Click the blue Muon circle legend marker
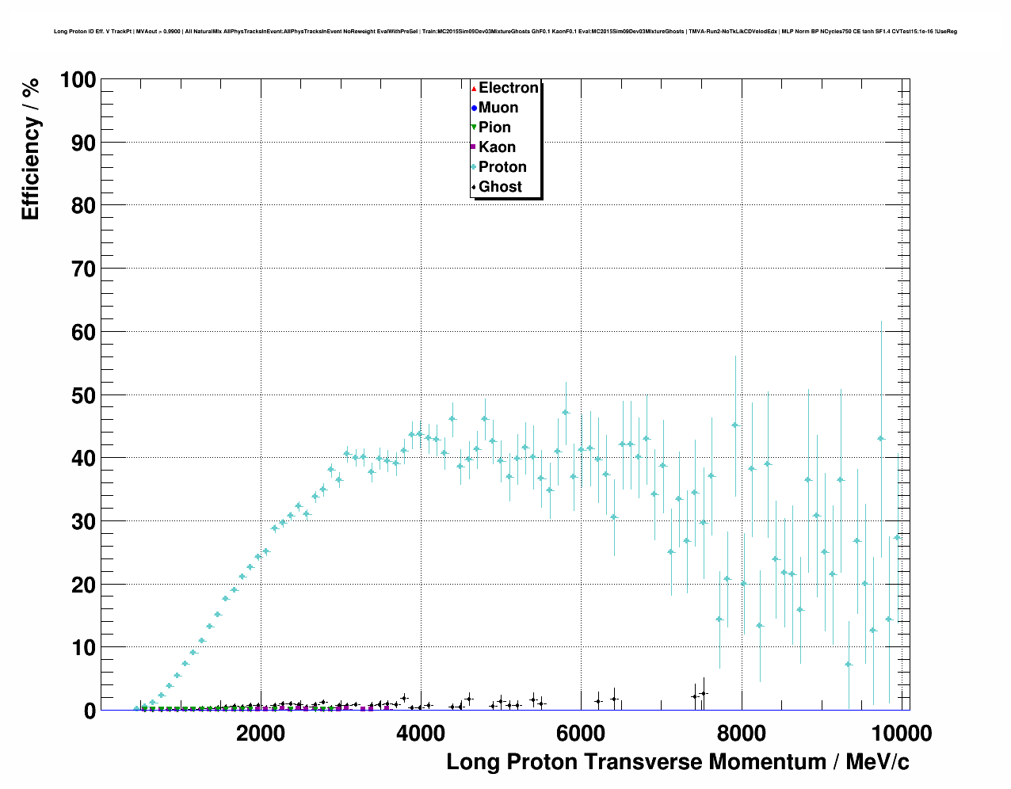Image resolution: width=1011 pixels, height=789 pixels. click(474, 108)
